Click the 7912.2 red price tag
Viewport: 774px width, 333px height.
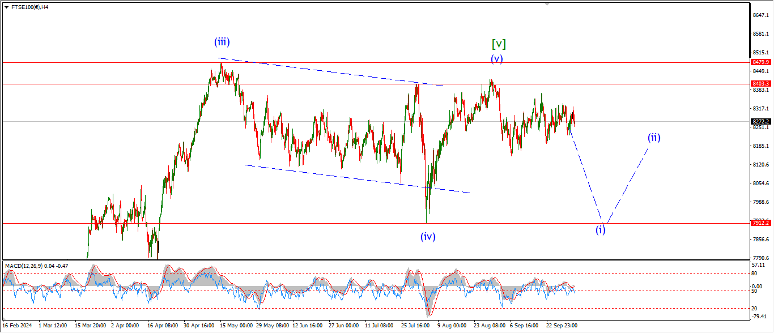(x=760, y=223)
